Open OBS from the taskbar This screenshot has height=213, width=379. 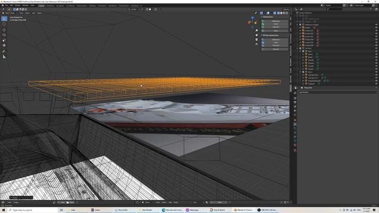[268, 210]
